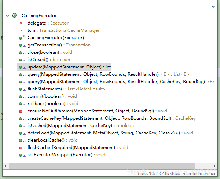Screen dimensions: 220x179
Task: Click the horizontal scrollbar right arrow
Action: pyautogui.click(x=214, y=166)
